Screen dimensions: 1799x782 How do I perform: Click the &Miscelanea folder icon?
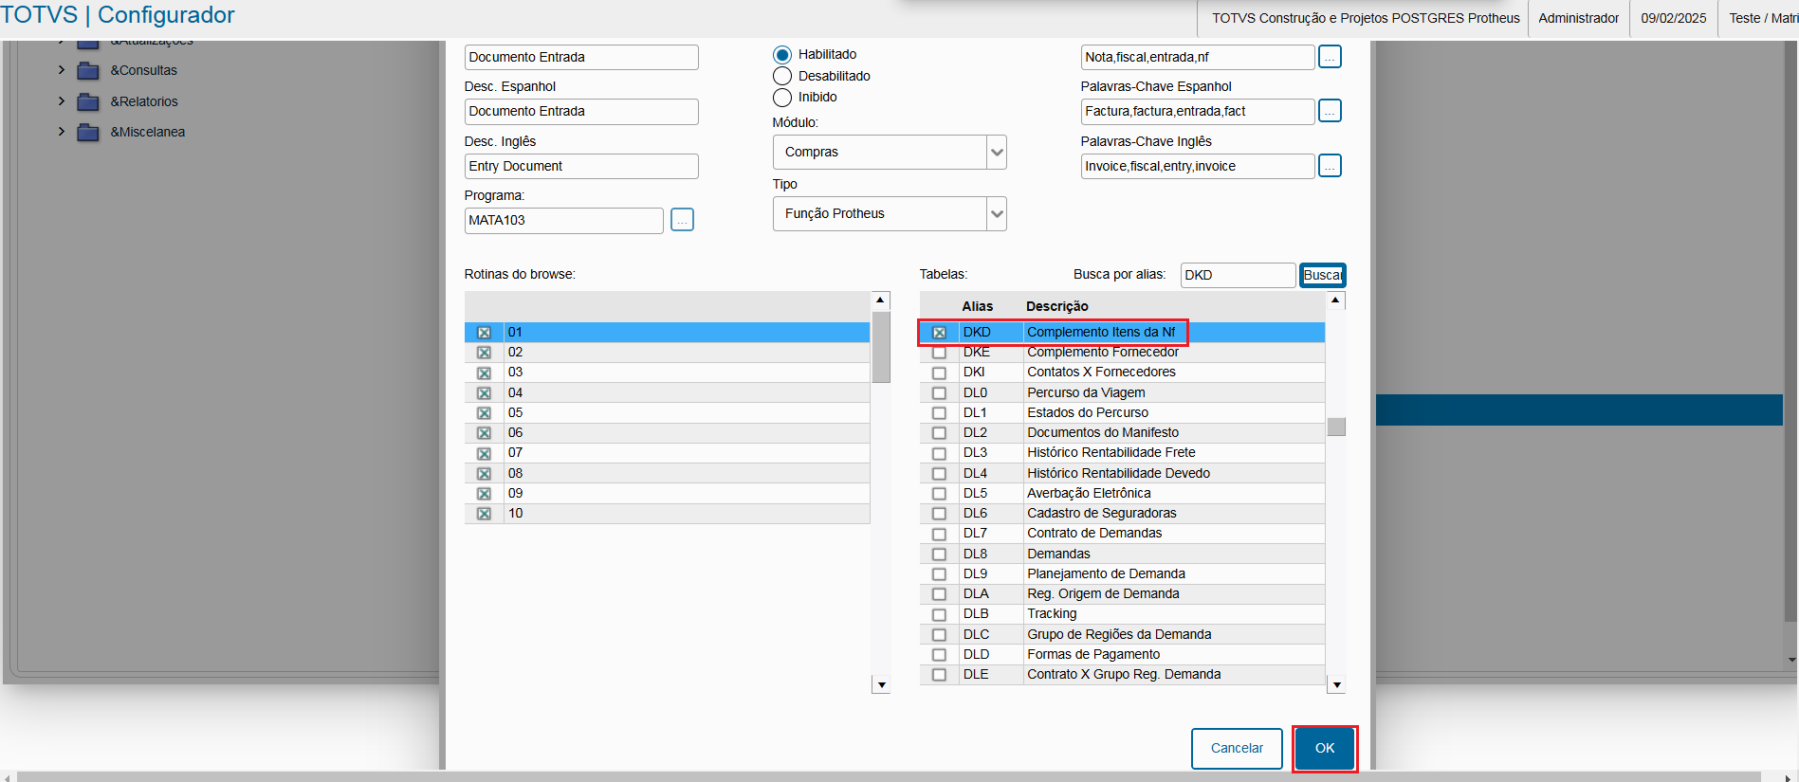(x=88, y=133)
